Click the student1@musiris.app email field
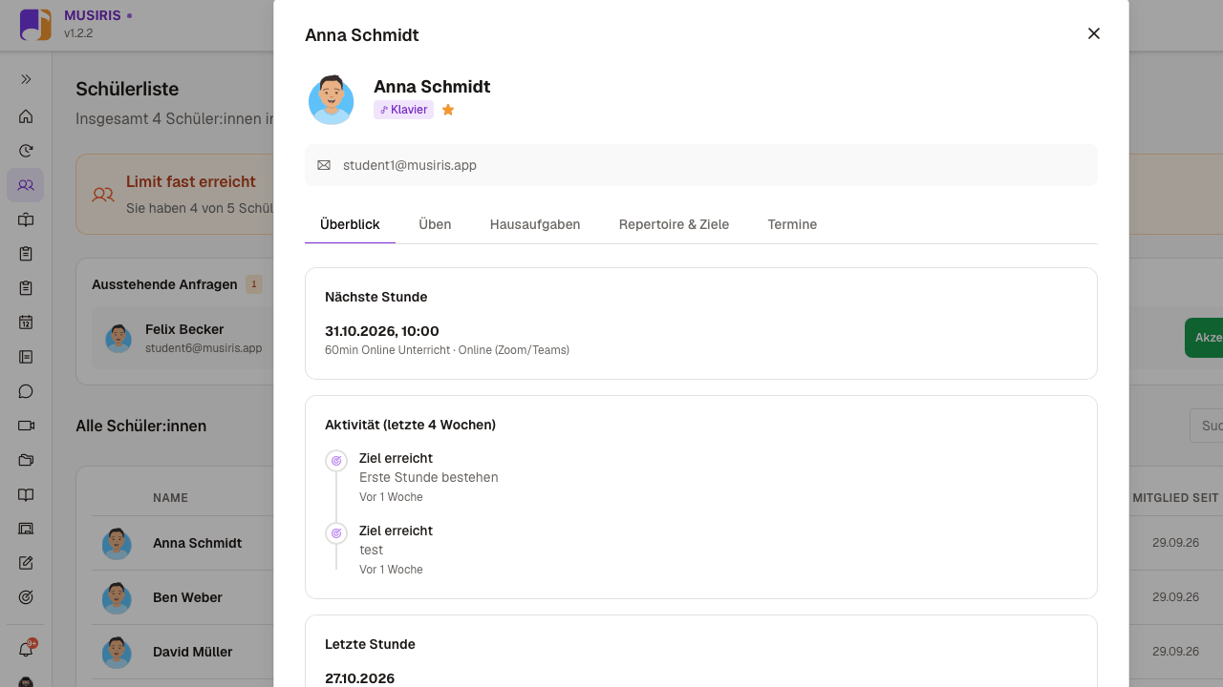This screenshot has height=687, width=1223. (701, 165)
